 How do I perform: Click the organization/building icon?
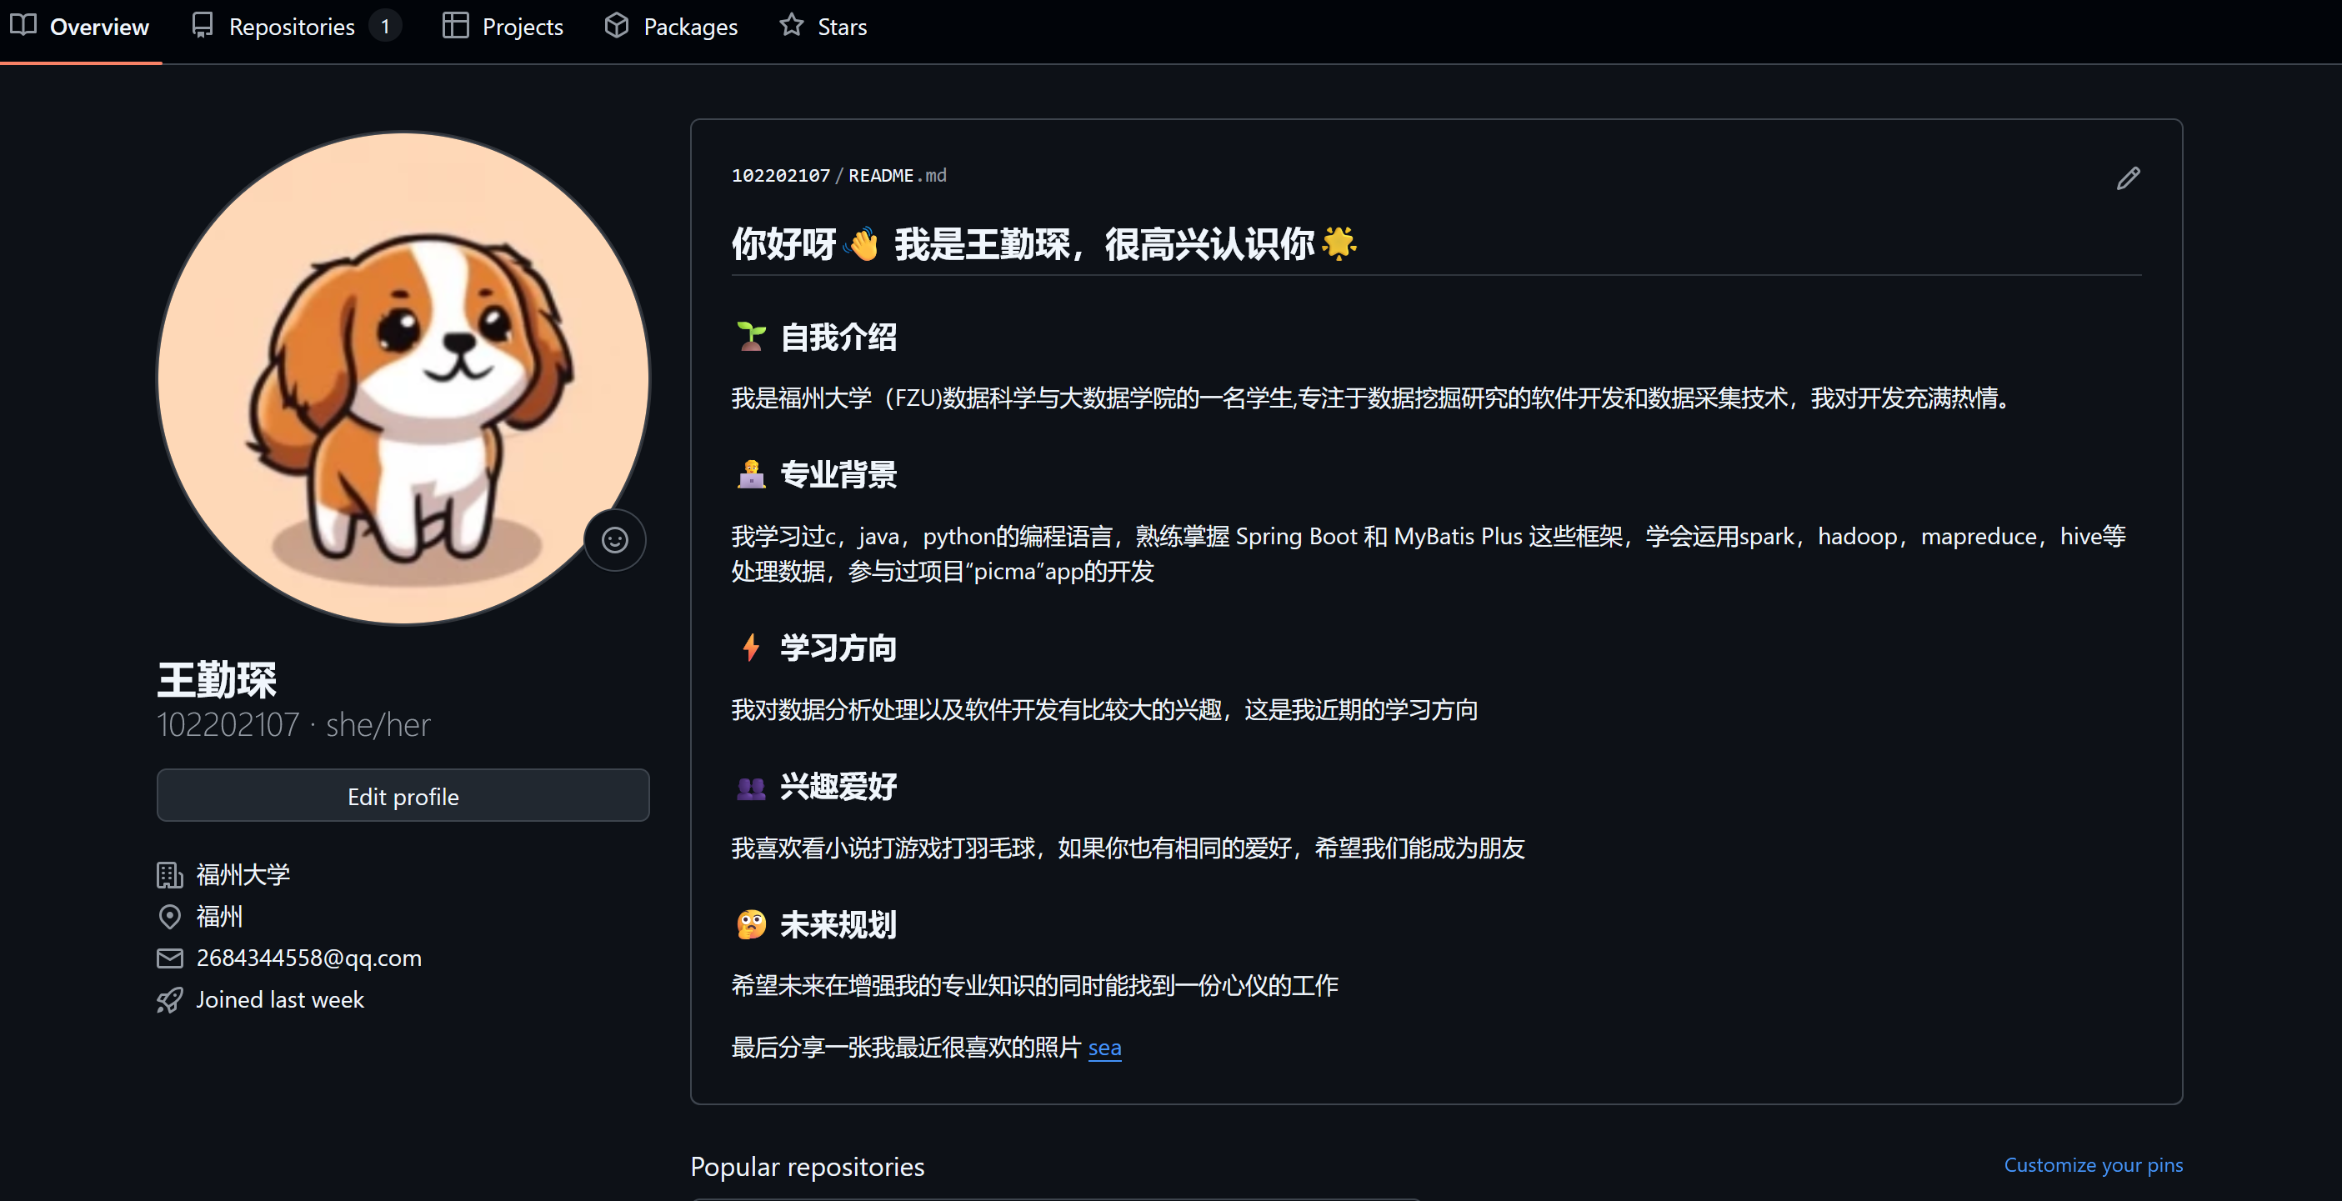[168, 875]
